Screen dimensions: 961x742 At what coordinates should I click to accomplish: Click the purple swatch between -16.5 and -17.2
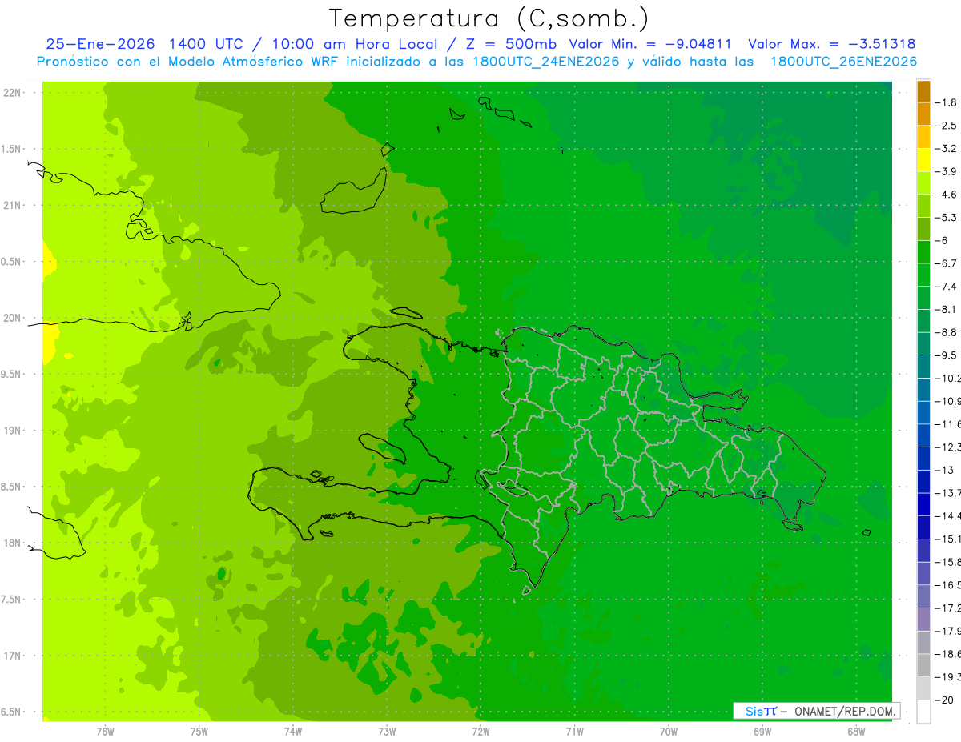pos(923,596)
